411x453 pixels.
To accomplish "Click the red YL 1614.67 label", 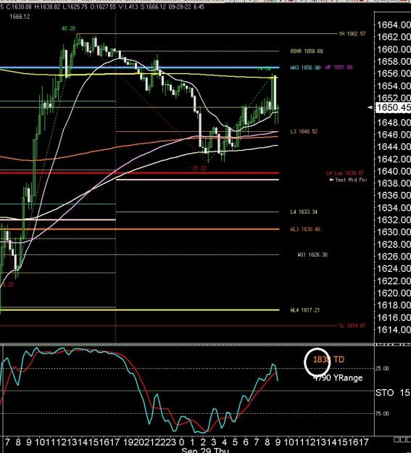I will (352, 325).
